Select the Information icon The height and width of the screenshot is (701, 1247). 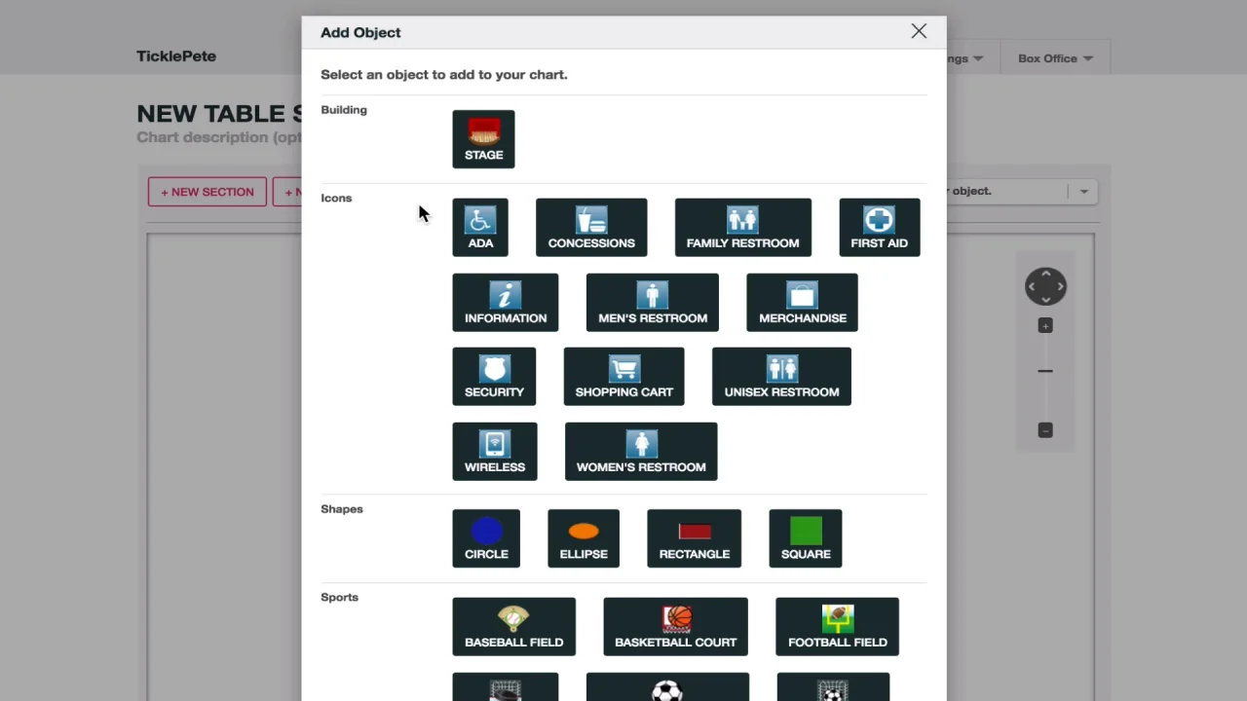click(505, 303)
